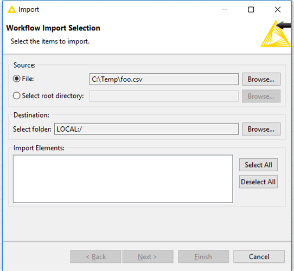Screen dimensions: 294x271
Task: Click inside the Import Elements list
Action: click(x=123, y=179)
